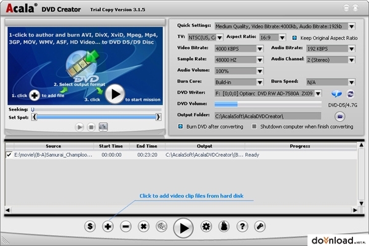This screenshot has width=369, height=246.
Task: Open help with the question mark icon
Action: point(242,226)
